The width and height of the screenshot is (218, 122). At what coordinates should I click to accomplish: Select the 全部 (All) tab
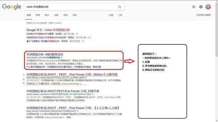coord(29,15)
